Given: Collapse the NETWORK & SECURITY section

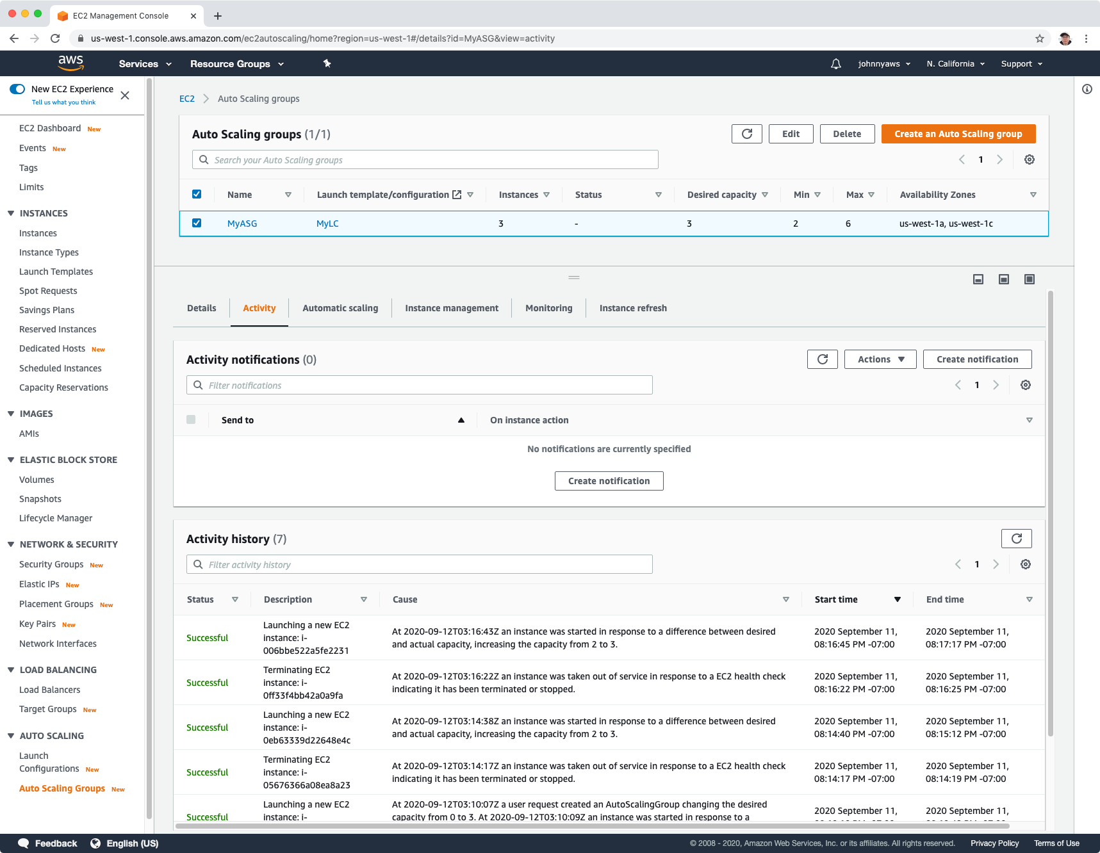Looking at the screenshot, I should 11,544.
